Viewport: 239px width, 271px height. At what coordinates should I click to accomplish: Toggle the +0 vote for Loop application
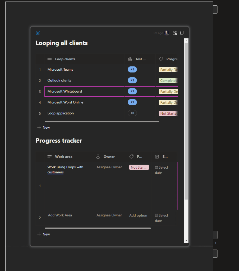tap(132, 113)
